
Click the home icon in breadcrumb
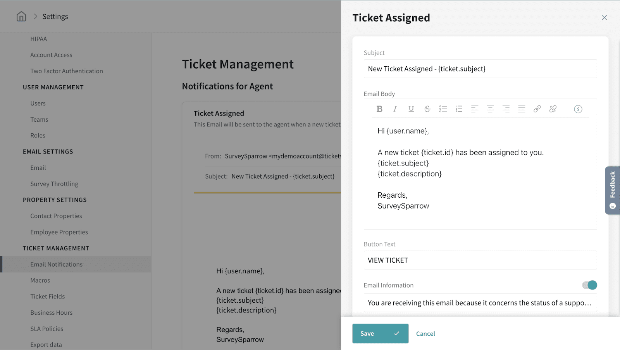(x=21, y=16)
